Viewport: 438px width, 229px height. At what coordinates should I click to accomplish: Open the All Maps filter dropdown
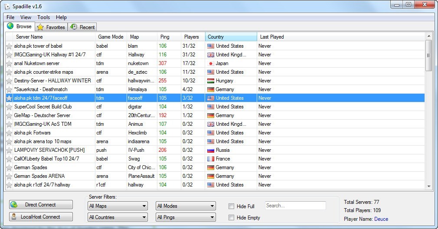(118, 206)
